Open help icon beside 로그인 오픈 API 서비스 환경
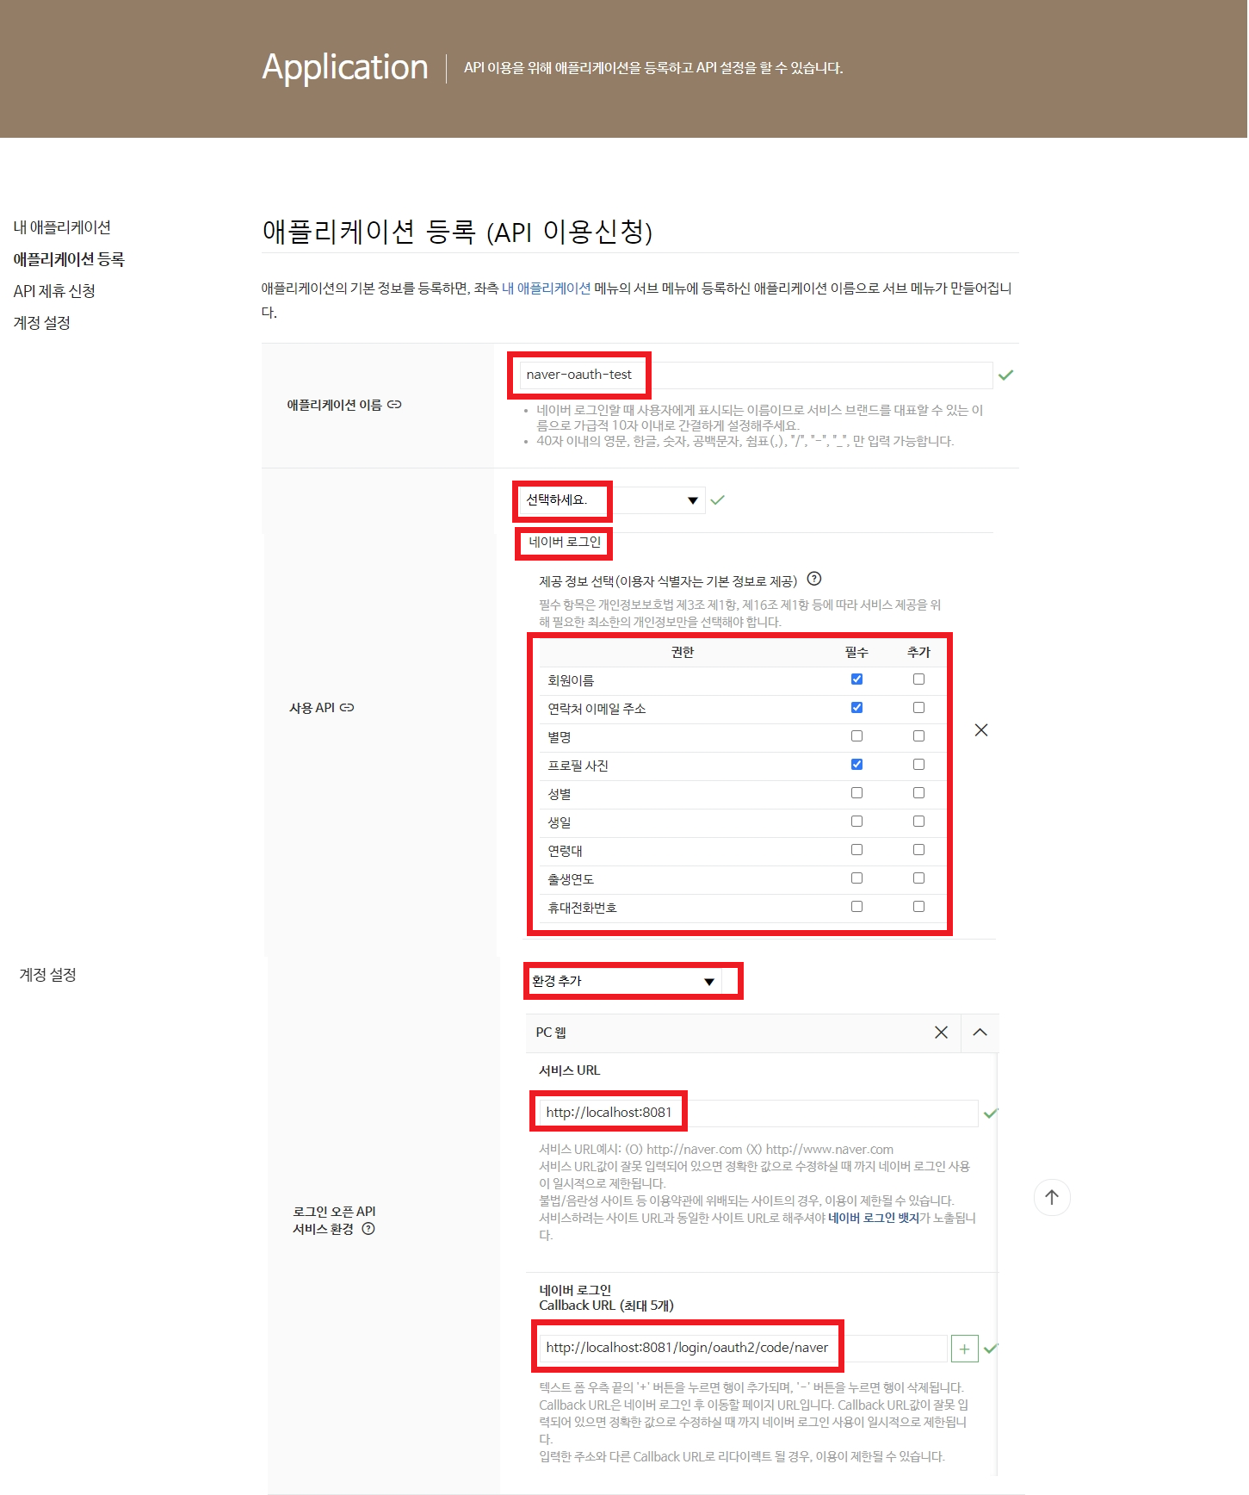Viewport: 1249px width, 1495px height. coord(368,1229)
